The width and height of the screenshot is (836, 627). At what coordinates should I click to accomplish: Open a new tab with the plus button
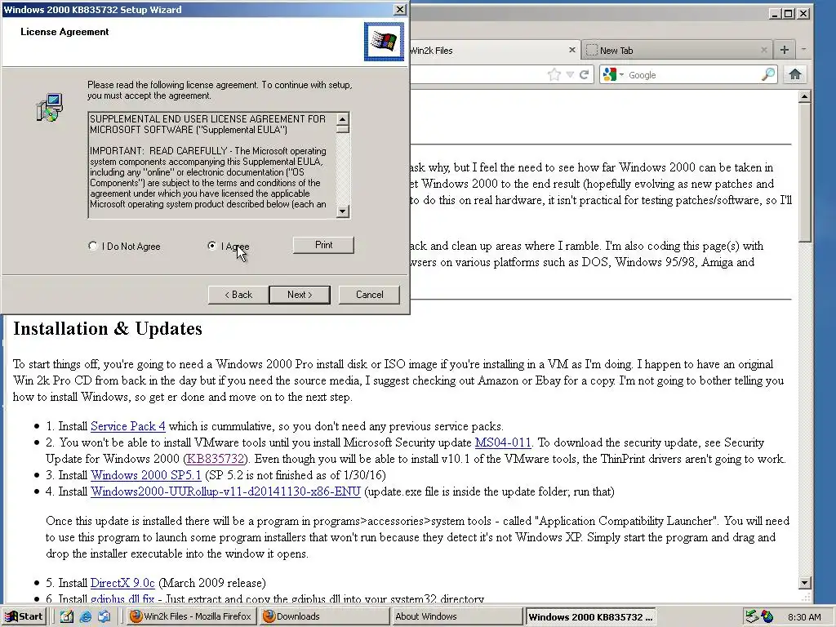784,50
